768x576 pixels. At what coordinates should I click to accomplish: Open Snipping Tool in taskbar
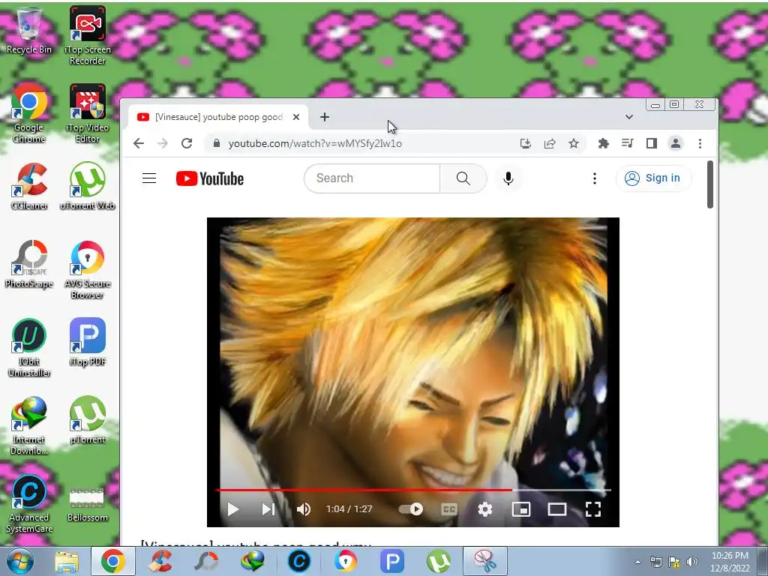485,561
